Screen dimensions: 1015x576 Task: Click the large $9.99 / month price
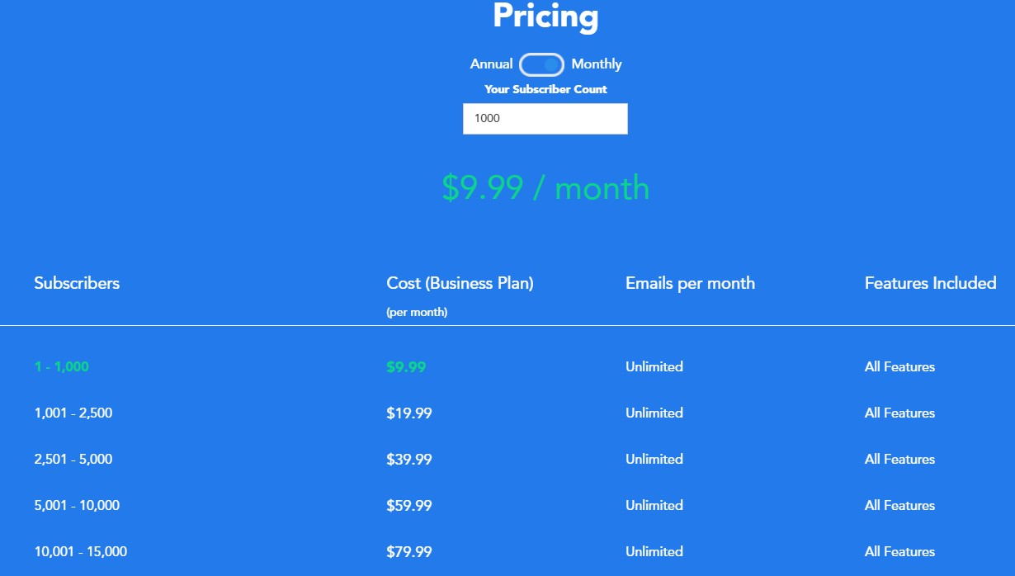click(545, 188)
